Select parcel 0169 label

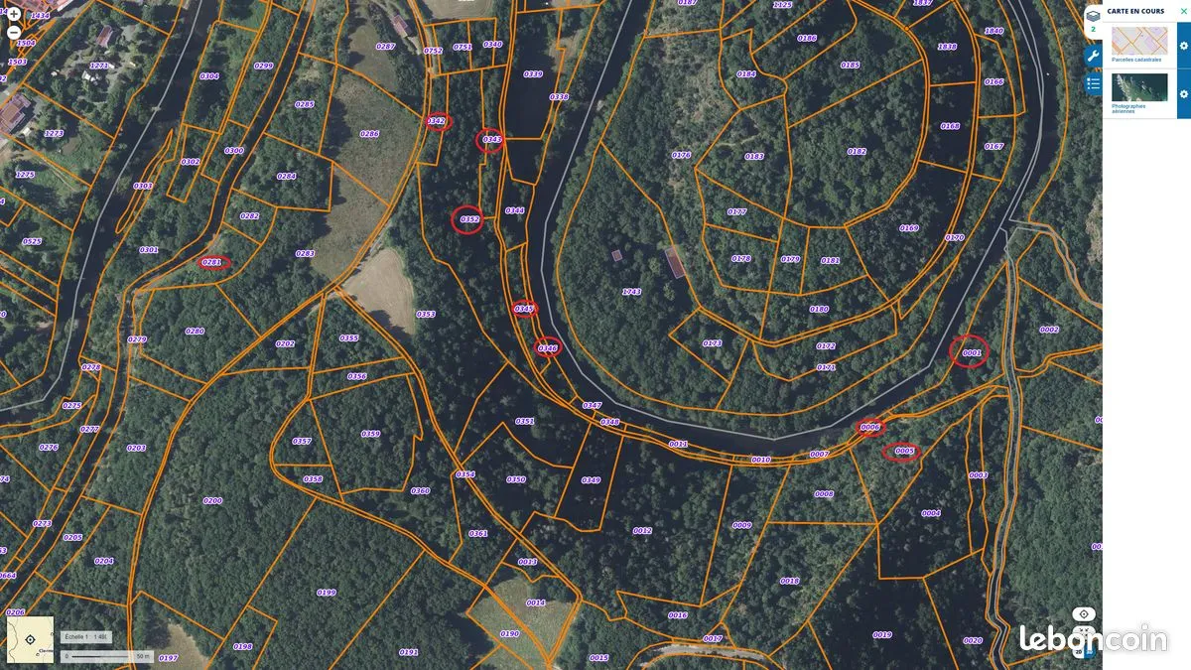(x=909, y=228)
